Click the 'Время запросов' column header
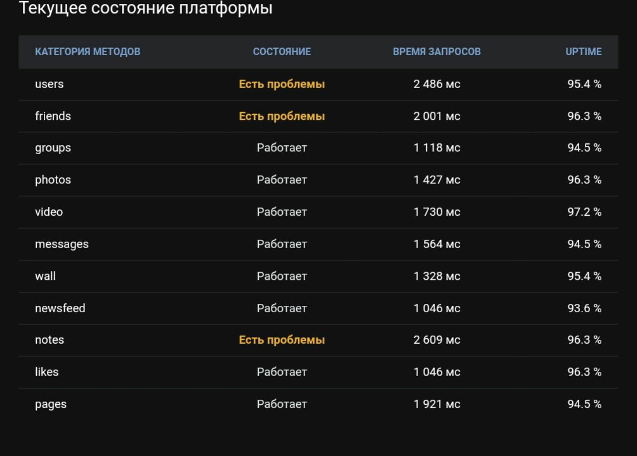The height and width of the screenshot is (456, 637). point(436,52)
